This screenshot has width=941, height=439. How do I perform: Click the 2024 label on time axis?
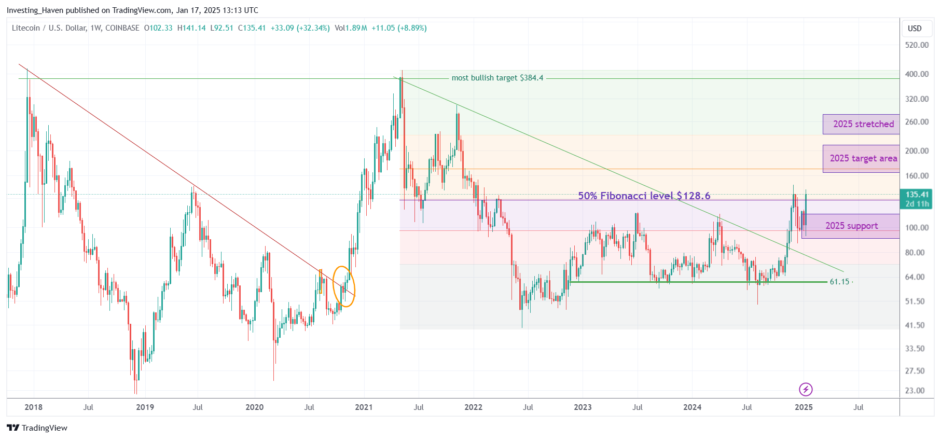pos(692,407)
